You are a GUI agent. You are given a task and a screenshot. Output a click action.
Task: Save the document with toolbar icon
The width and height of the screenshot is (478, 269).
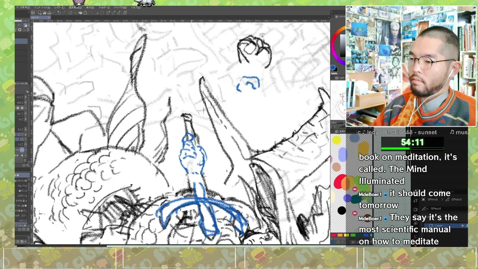49,13
